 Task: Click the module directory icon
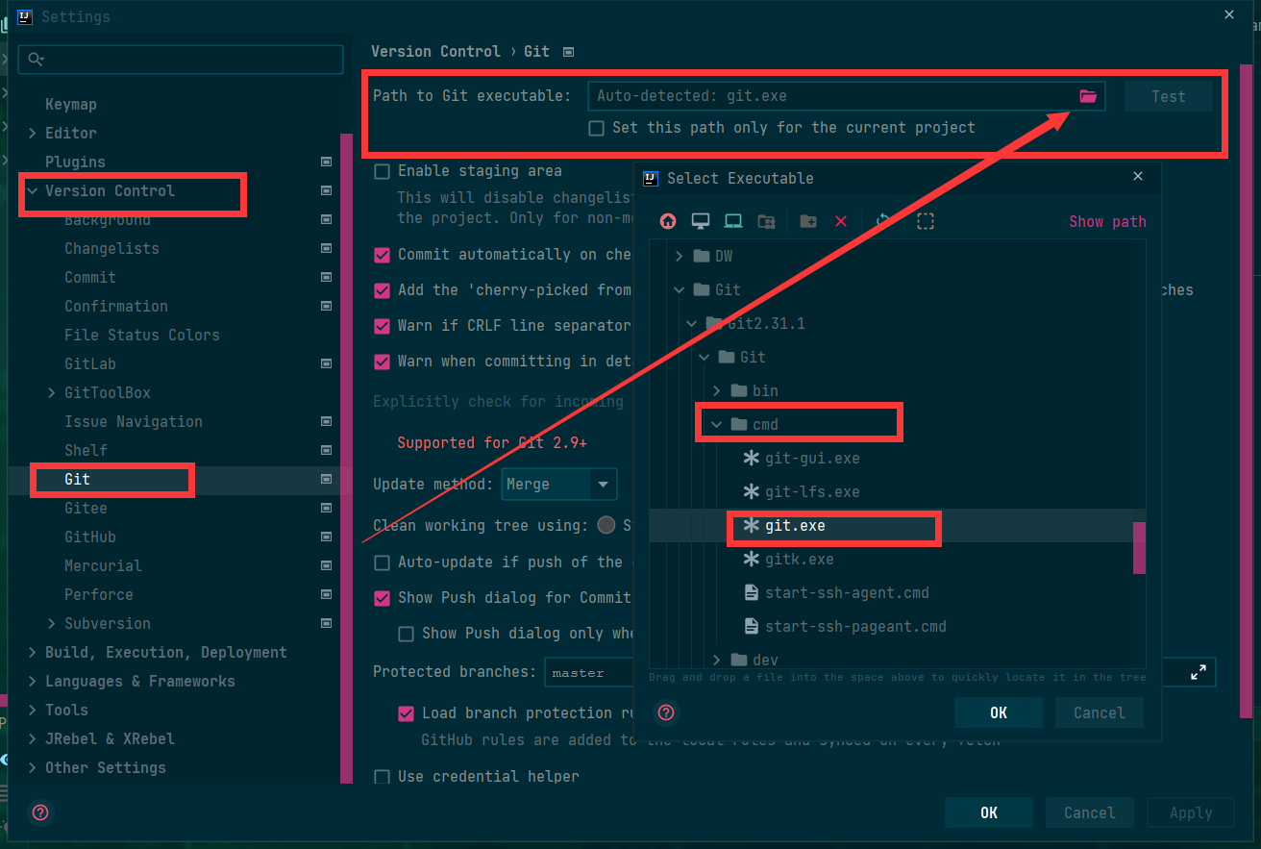click(x=766, y=221)
